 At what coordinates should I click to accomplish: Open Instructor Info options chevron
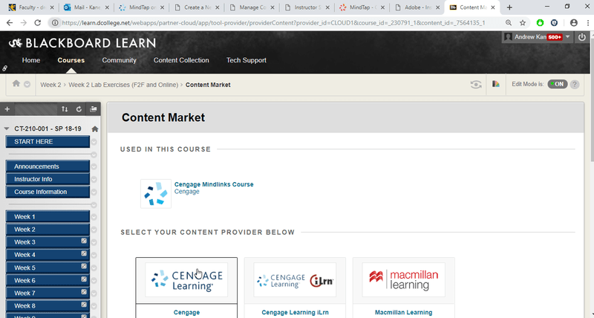coord(94,179)
